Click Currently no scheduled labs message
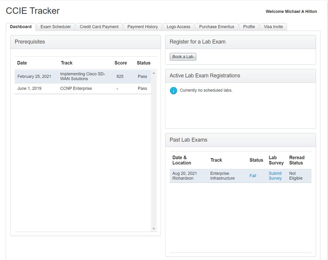Viewport: 328px width, 260px height. [206, 90]
